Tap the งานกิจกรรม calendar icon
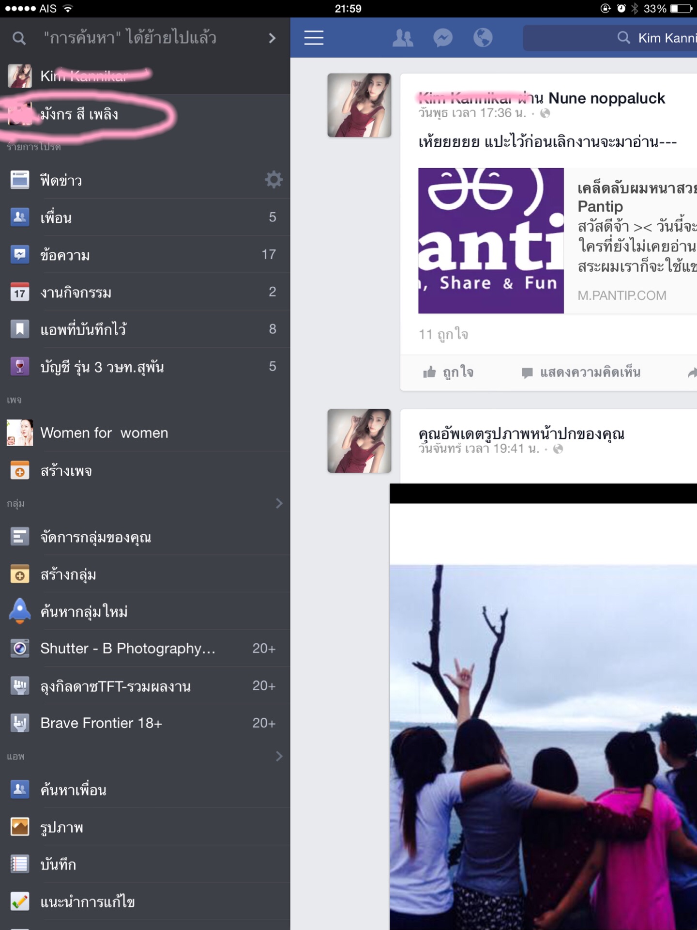 (x=20, y=292)
